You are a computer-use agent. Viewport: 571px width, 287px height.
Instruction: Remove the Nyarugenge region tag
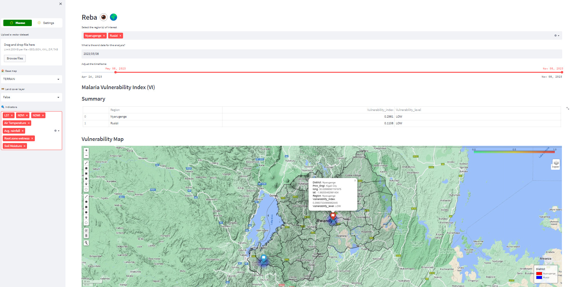(104, 36)
